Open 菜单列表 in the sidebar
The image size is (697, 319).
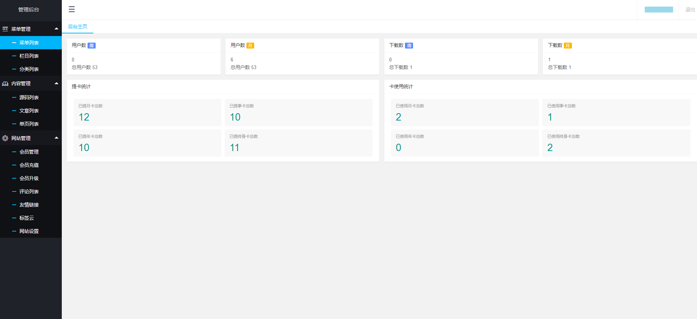[29, 43]
